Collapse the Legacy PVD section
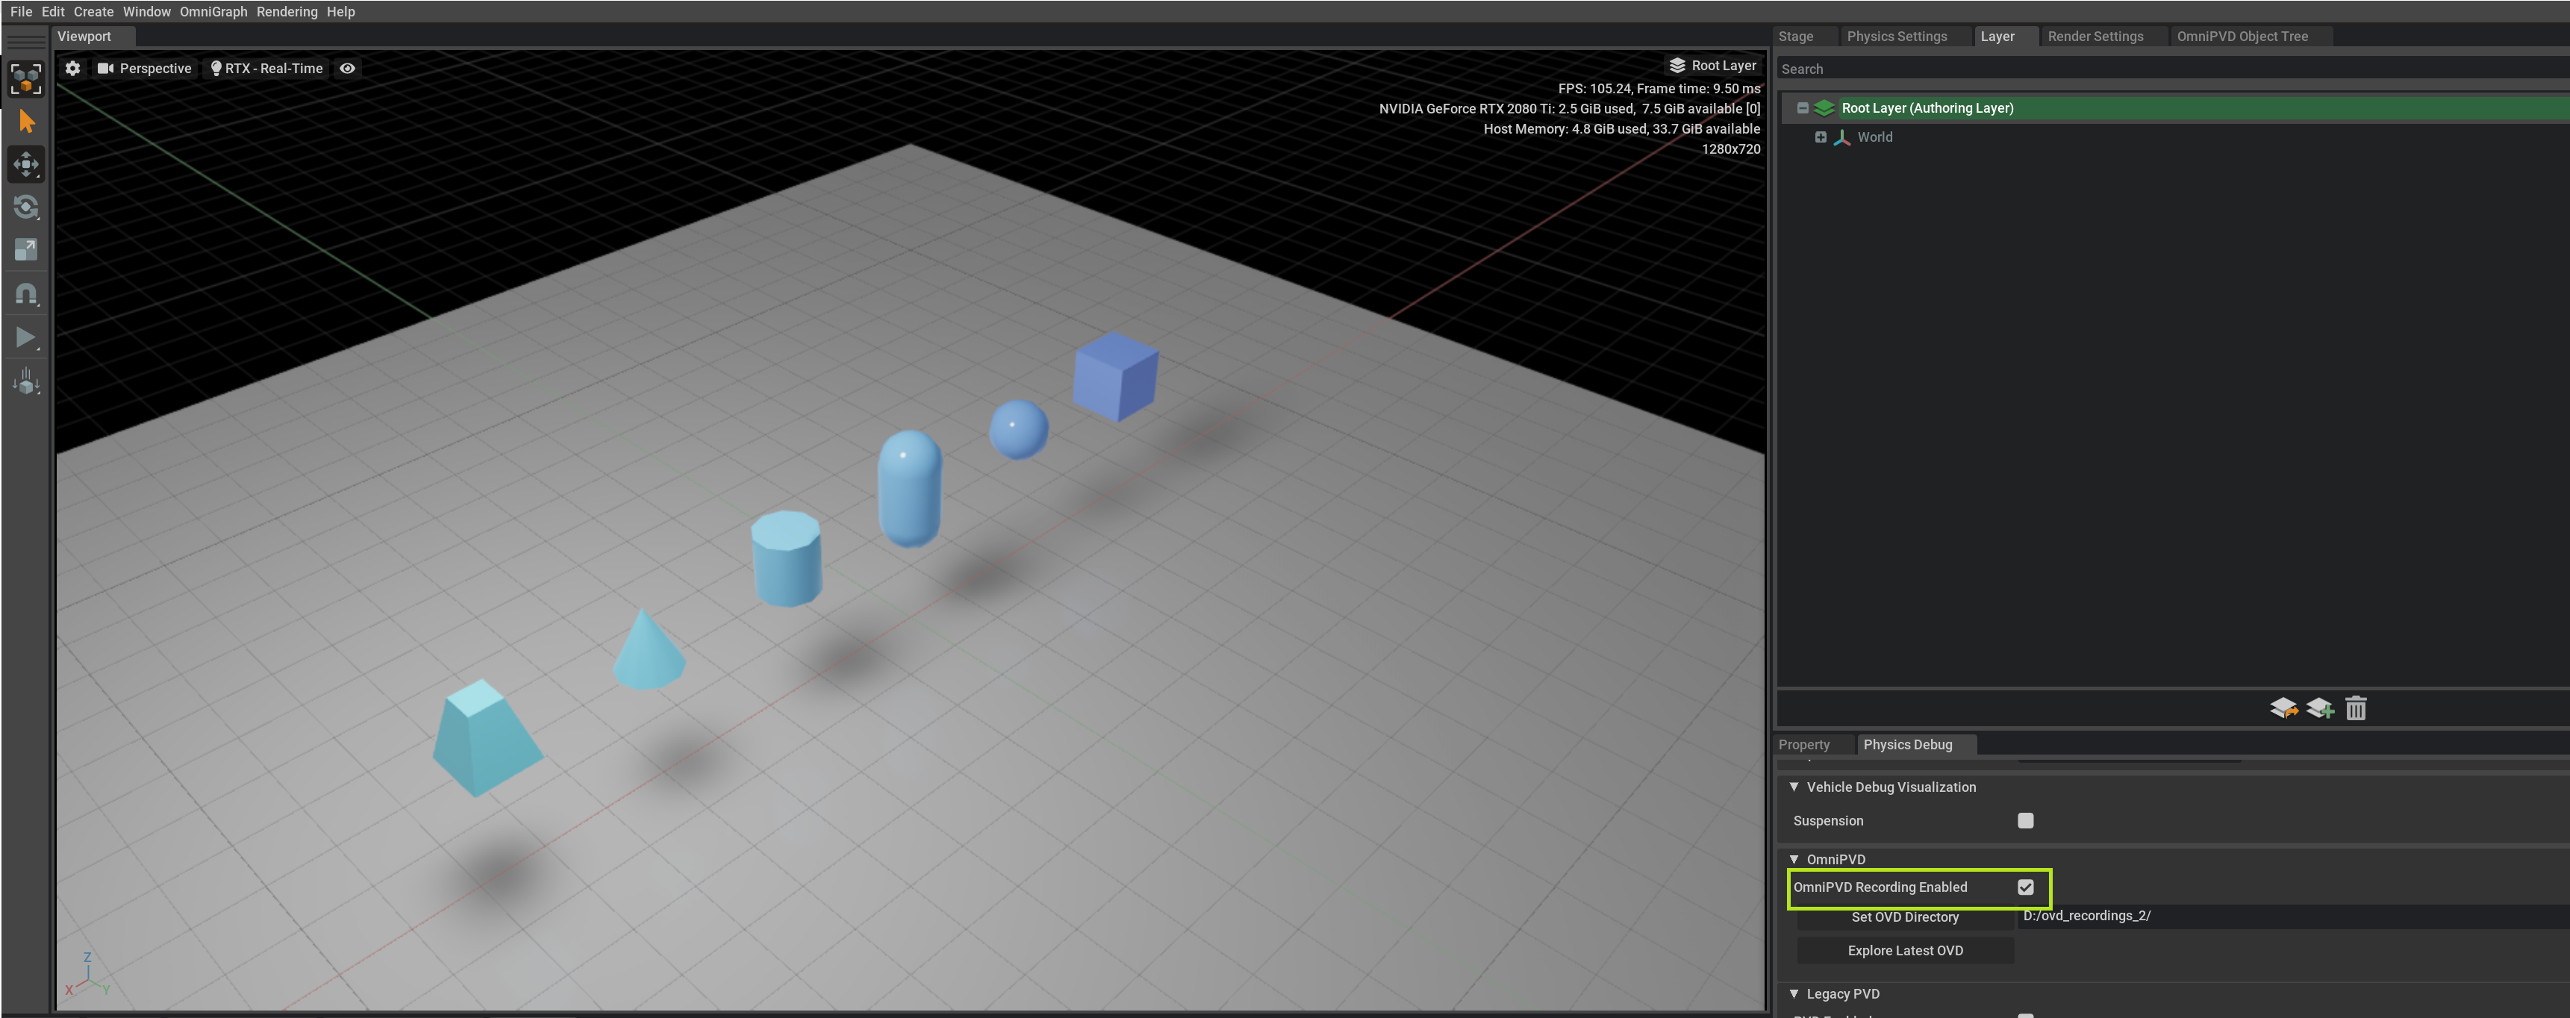The image size is (2570, 1018). click(1794, 994)
